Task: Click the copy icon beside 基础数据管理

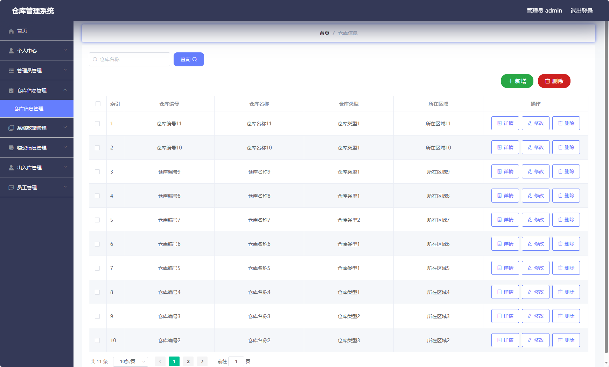Action: [11, 128]
